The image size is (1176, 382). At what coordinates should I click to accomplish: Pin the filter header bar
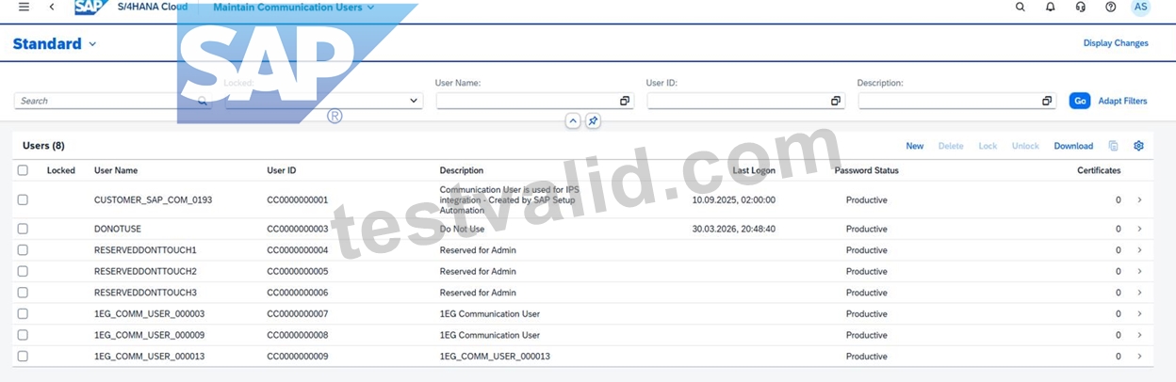click(593, 121)
